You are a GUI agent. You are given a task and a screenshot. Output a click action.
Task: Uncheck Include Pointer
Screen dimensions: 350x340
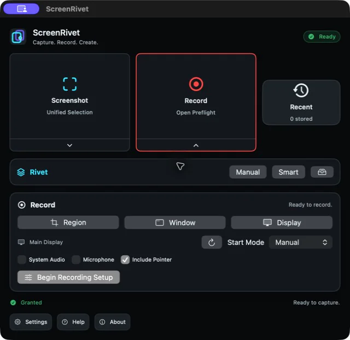coord(125,260)
